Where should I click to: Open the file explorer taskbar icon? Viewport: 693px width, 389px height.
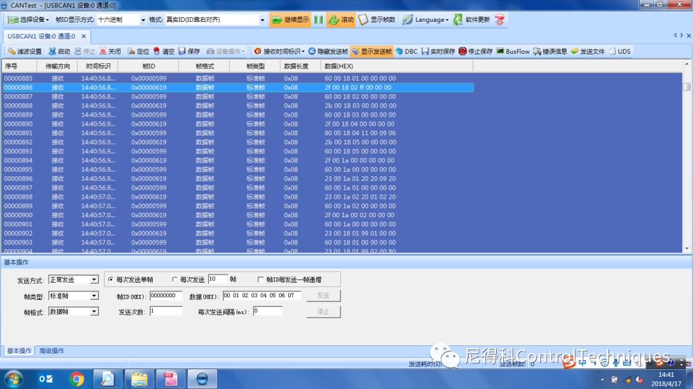point(139,379)
